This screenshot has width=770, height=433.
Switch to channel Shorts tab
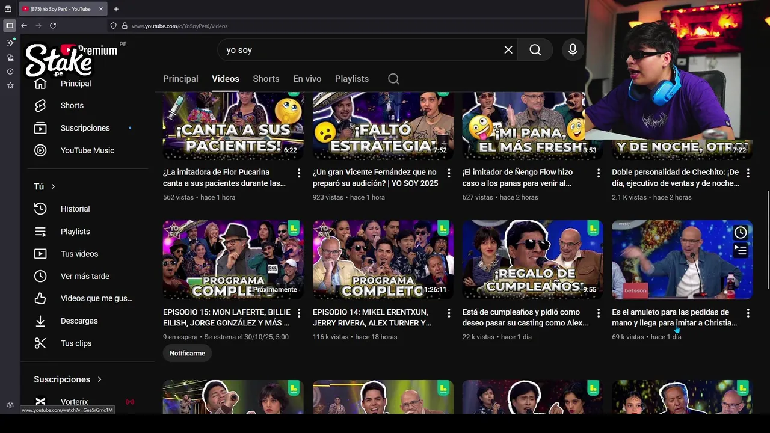pos(266,79)
